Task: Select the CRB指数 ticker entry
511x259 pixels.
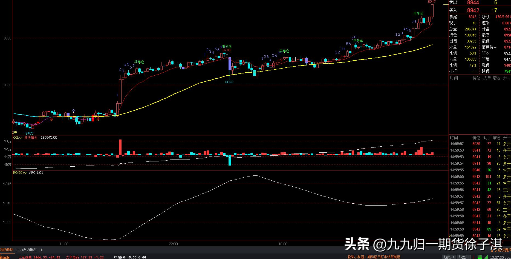Action: coord(130,257)
